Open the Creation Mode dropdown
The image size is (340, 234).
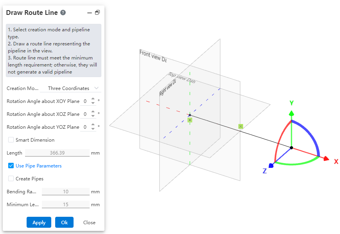point(73,88)
